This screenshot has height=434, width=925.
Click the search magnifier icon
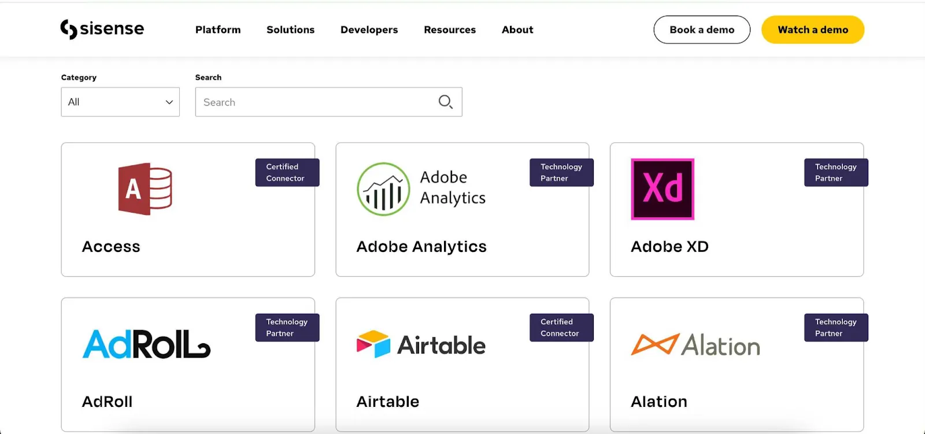click(445, 102)
